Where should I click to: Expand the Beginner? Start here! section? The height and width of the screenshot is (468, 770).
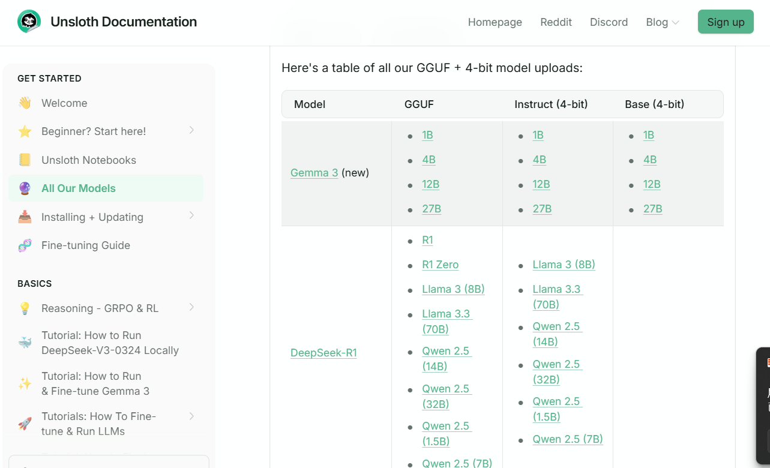(x=191, y=130)
